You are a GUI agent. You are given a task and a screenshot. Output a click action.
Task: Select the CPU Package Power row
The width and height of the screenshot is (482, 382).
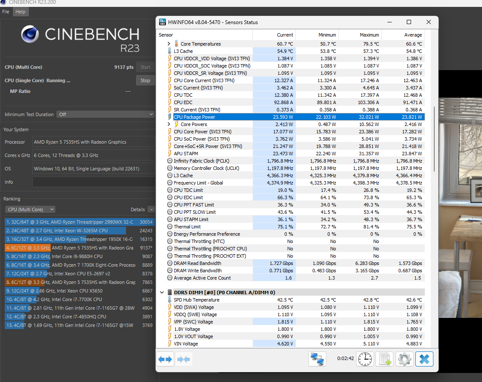tap(295, 117)
